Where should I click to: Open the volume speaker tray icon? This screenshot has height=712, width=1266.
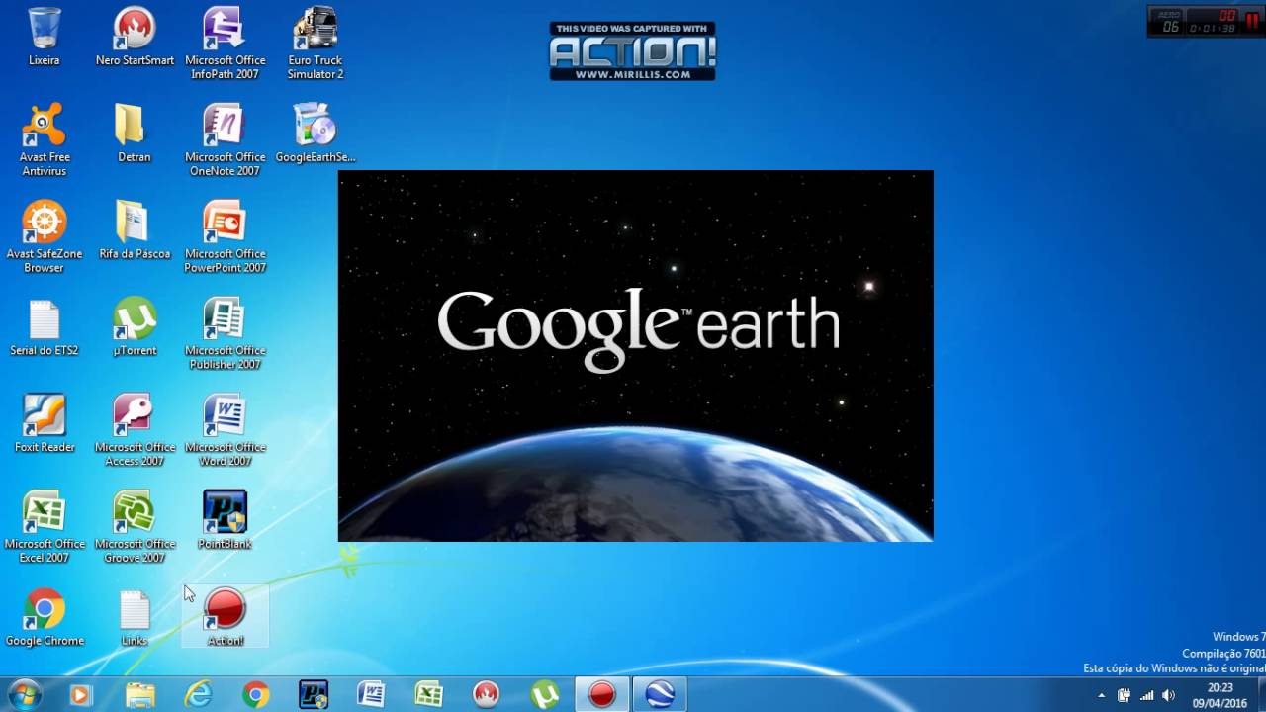click(x=1168, y=695)
